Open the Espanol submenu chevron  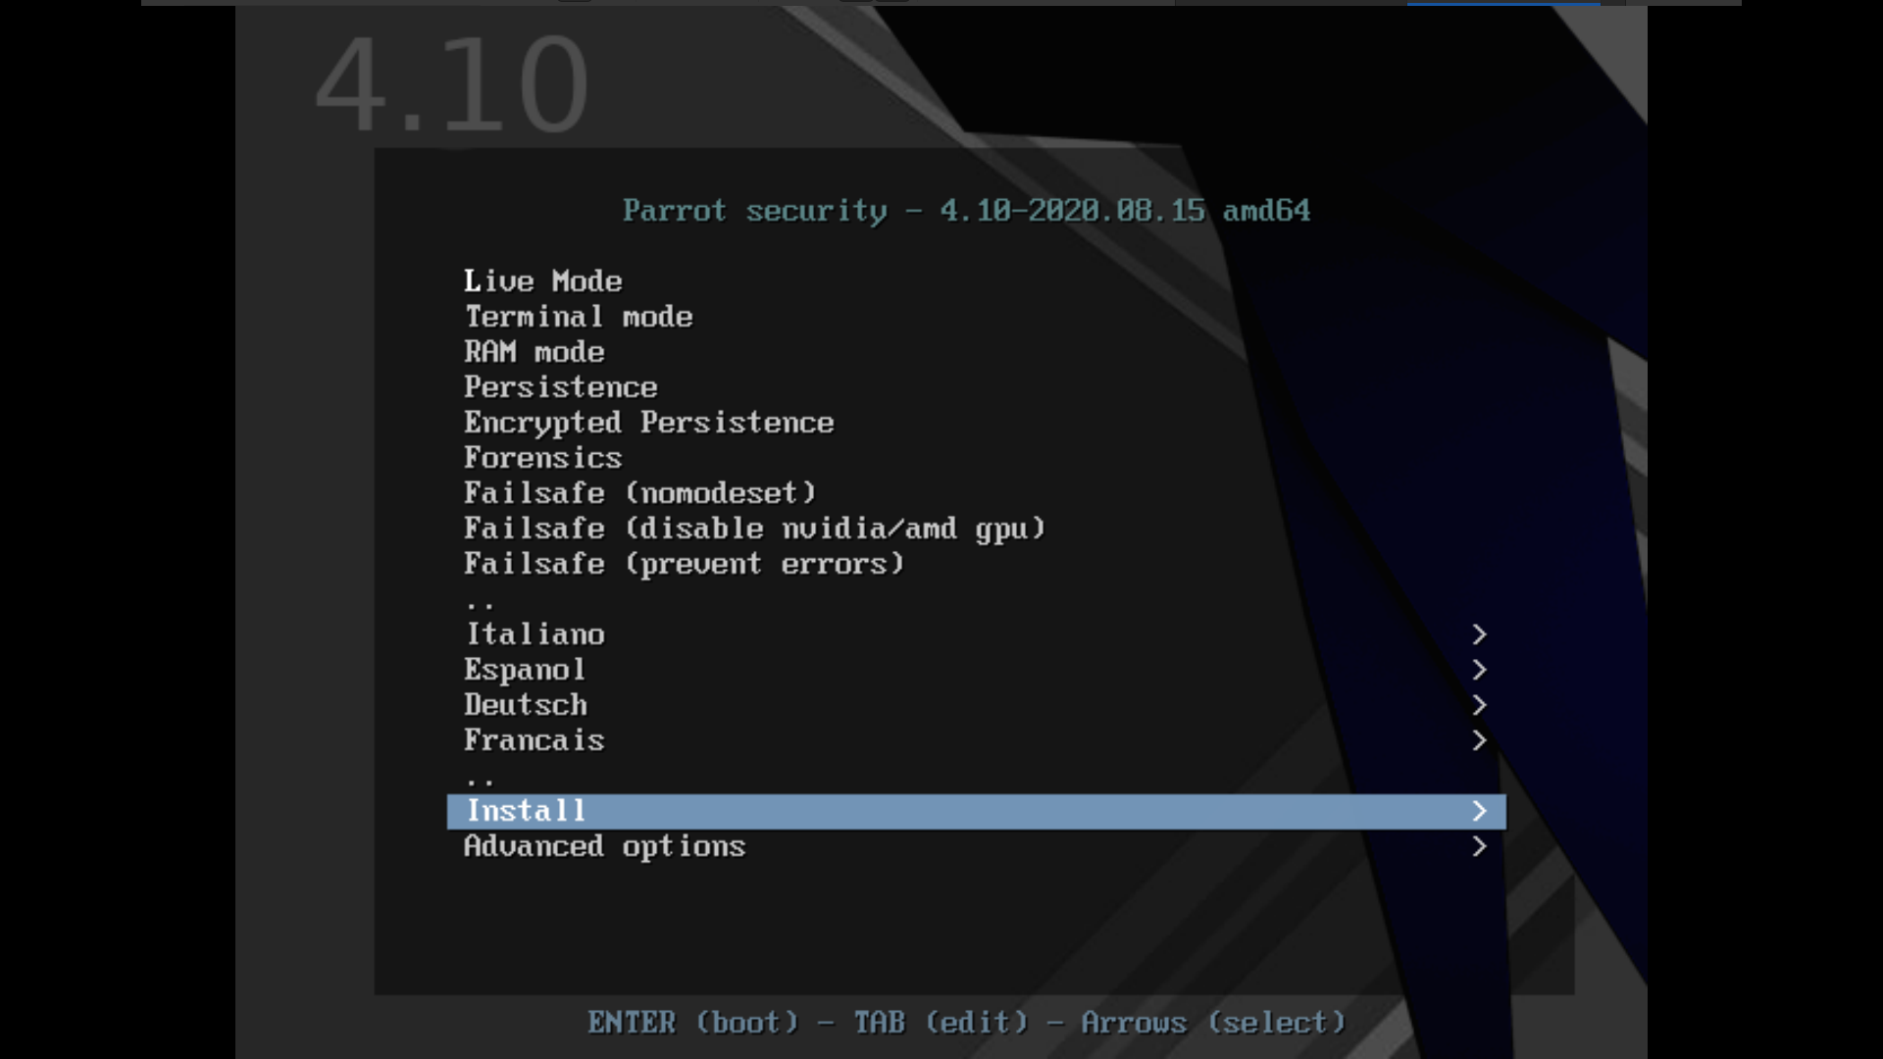(1479, 670)
